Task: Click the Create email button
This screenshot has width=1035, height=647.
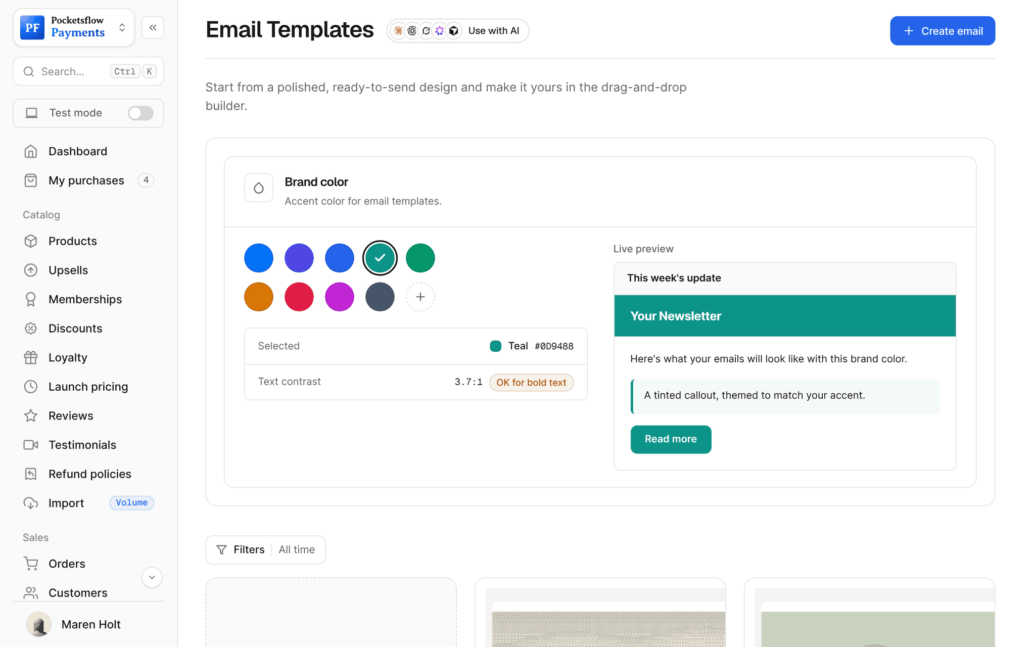Action: (943, 31)
